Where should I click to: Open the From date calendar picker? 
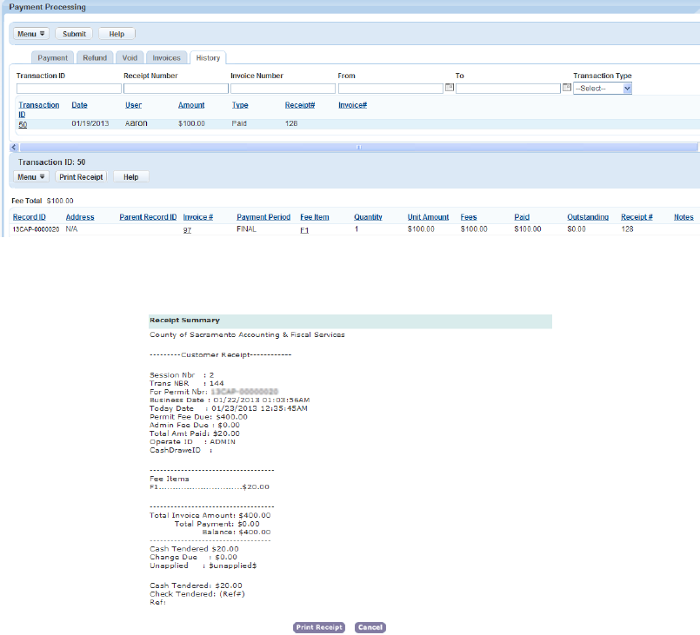point(450,88)
